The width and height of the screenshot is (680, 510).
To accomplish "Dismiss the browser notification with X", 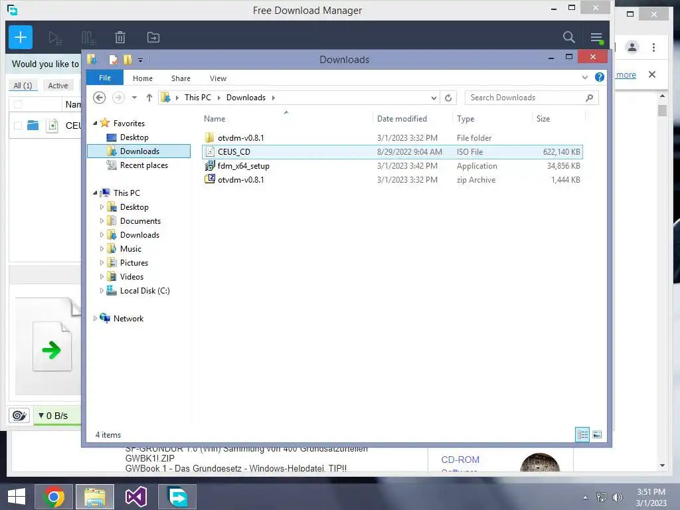I will pos(652,74).
